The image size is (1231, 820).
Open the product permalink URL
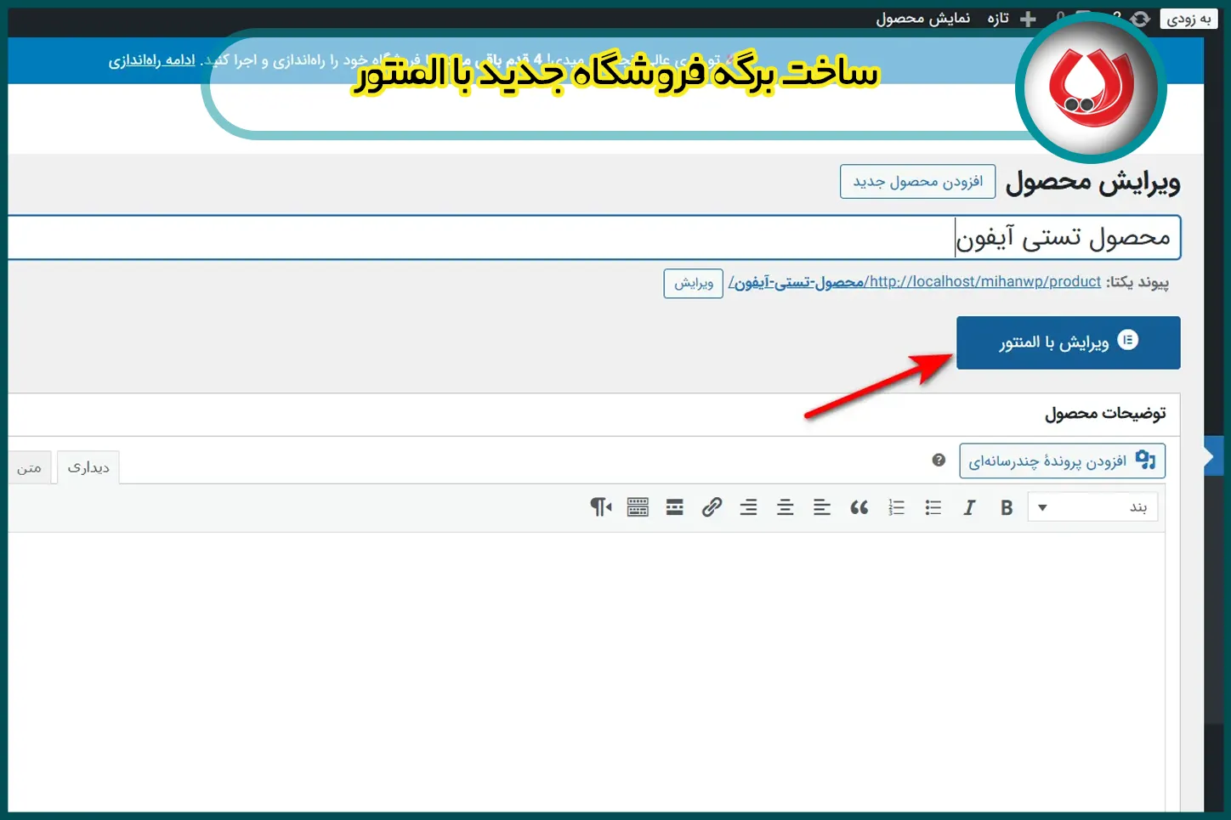pos(915,282)
